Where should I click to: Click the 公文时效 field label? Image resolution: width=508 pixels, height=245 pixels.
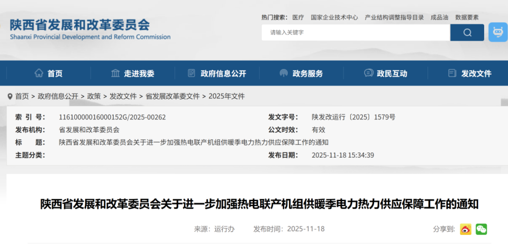pos(283,130)
